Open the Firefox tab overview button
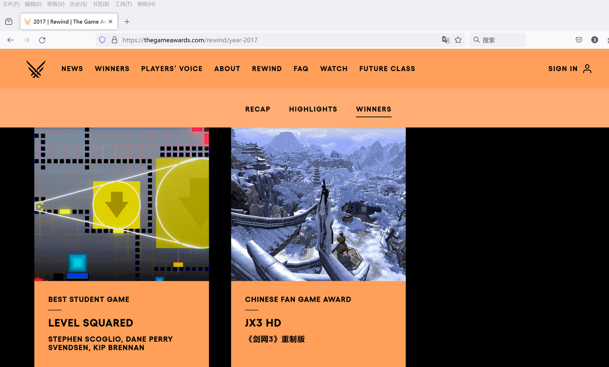 click(9, 22)
